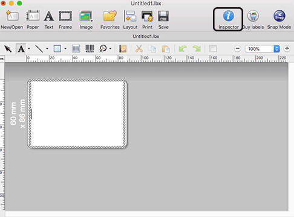Zoom out with the minus button
The width and height of the screenshot is (294, 217).
point(238,49)
